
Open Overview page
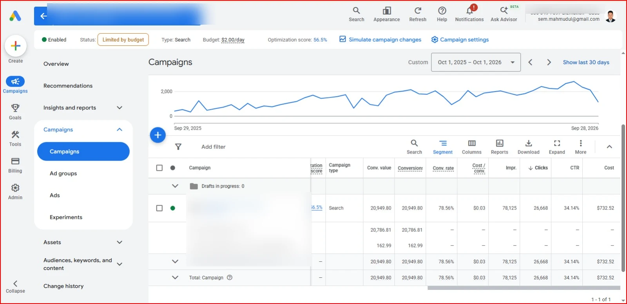click(56, 64)
